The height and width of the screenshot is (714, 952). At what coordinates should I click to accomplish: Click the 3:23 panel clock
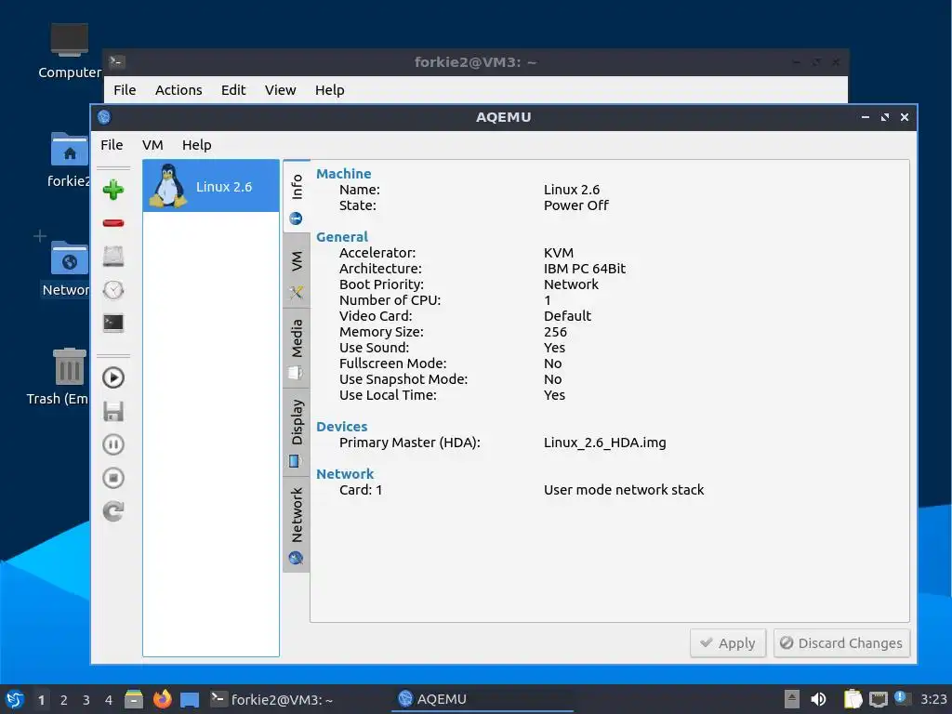coord(933,699)
